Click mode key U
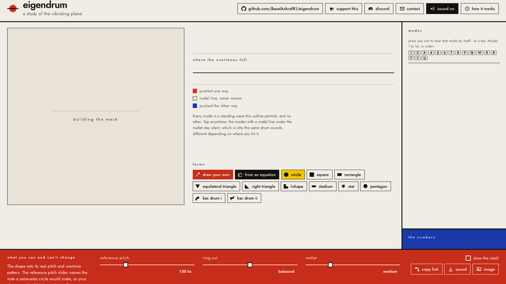 (x=424, y=58)
